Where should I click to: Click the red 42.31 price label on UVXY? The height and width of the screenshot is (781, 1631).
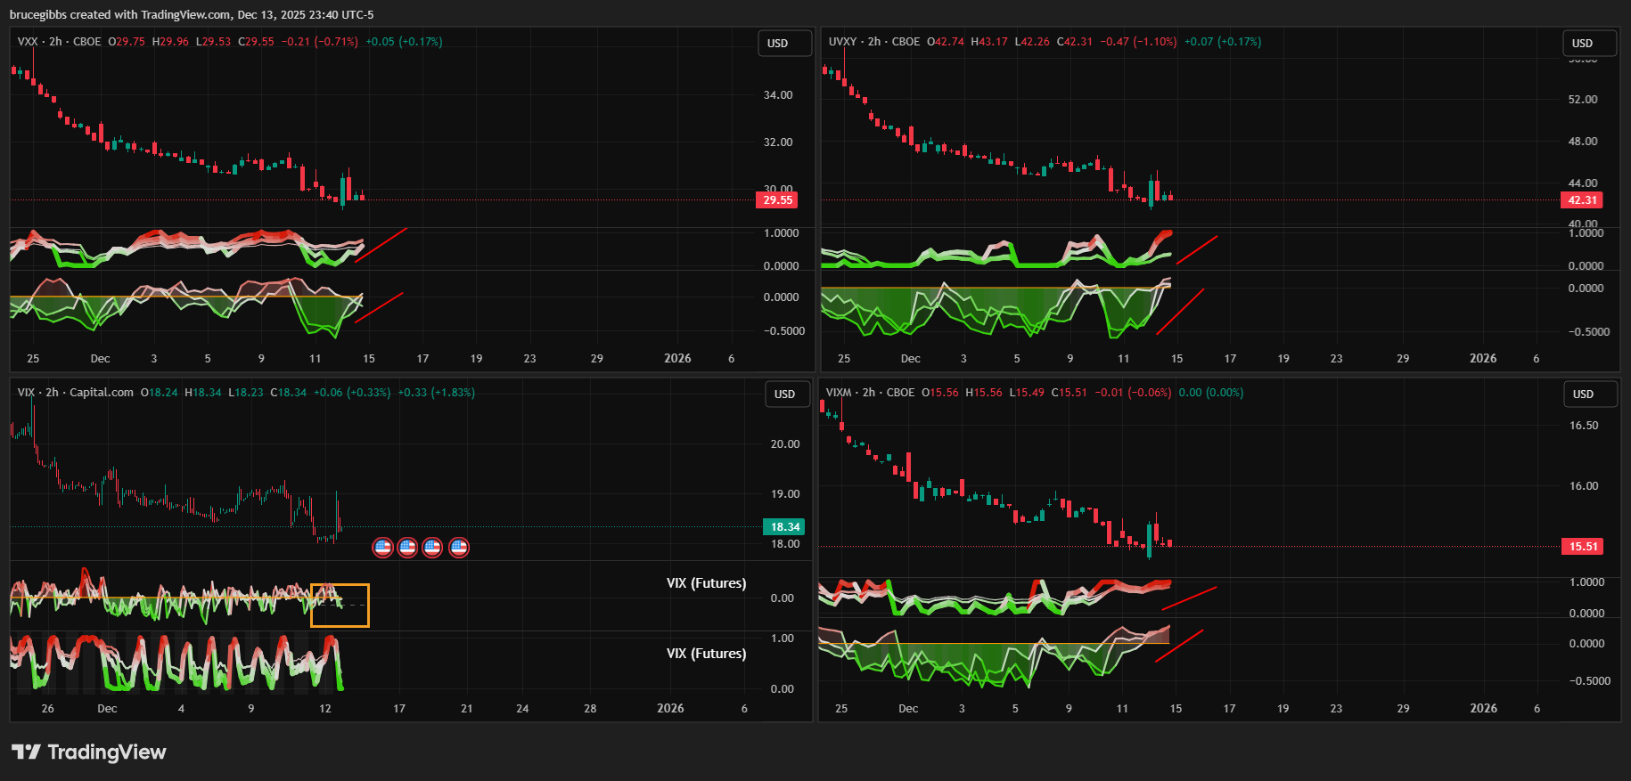coord(1582,200)
